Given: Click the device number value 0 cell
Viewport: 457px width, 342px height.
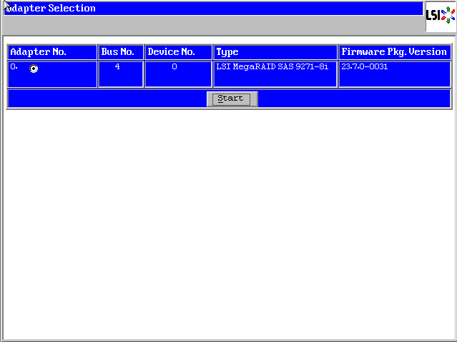Looking at the screenshot, I should [x=175, y=66].
